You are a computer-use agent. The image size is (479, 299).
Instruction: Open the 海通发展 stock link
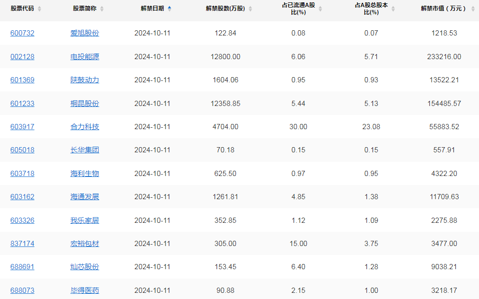85,197
